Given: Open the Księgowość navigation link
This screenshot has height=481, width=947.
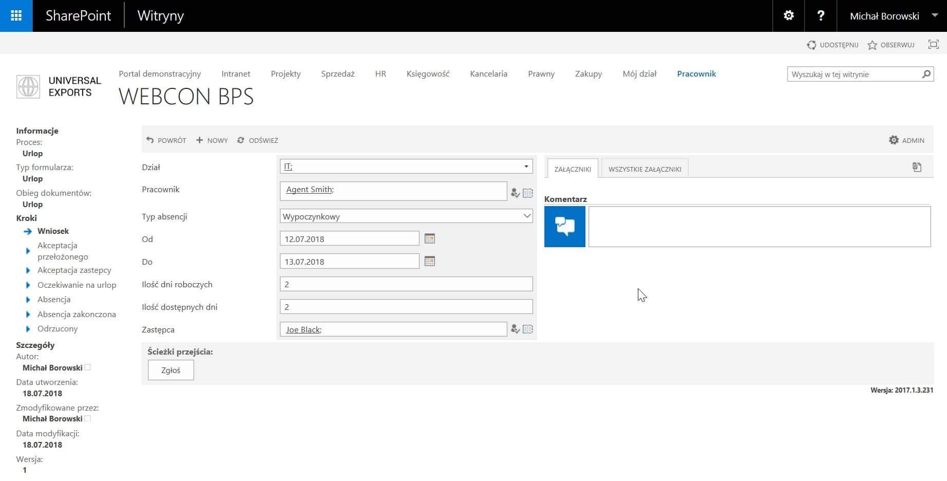Looking at the screenshot, I should pyautogui.click(x=428, y=73).
